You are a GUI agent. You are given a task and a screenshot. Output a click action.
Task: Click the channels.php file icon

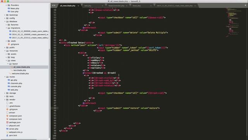(x=9, y=83)
